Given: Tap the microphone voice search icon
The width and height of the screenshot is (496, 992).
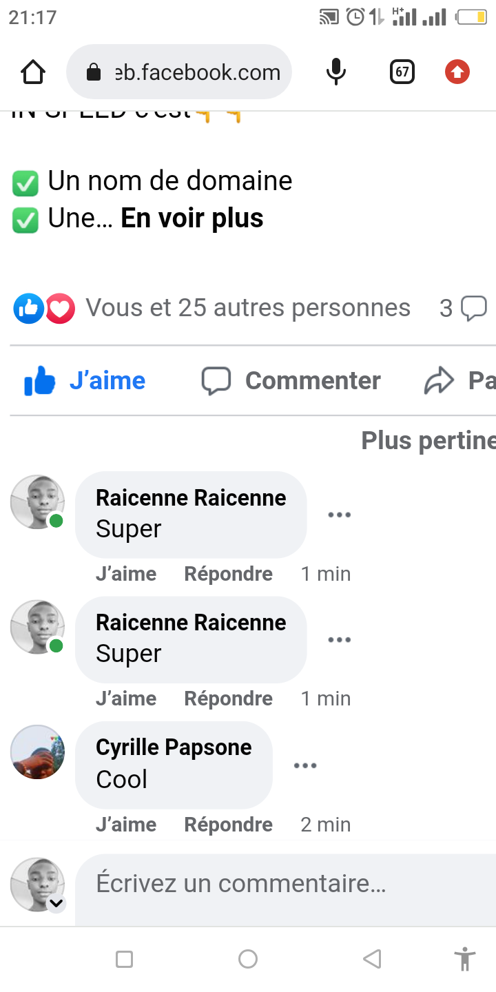Looking at the screenshot, I should 335,72.
